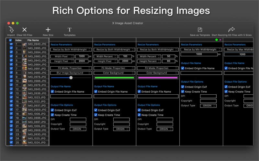Open the Blur Image Background dropdown
Viewport: 259px width, 161px height.
(x=71, y=73)
